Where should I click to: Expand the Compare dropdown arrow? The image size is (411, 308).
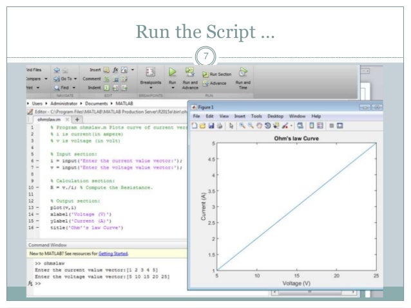(46, 78)
